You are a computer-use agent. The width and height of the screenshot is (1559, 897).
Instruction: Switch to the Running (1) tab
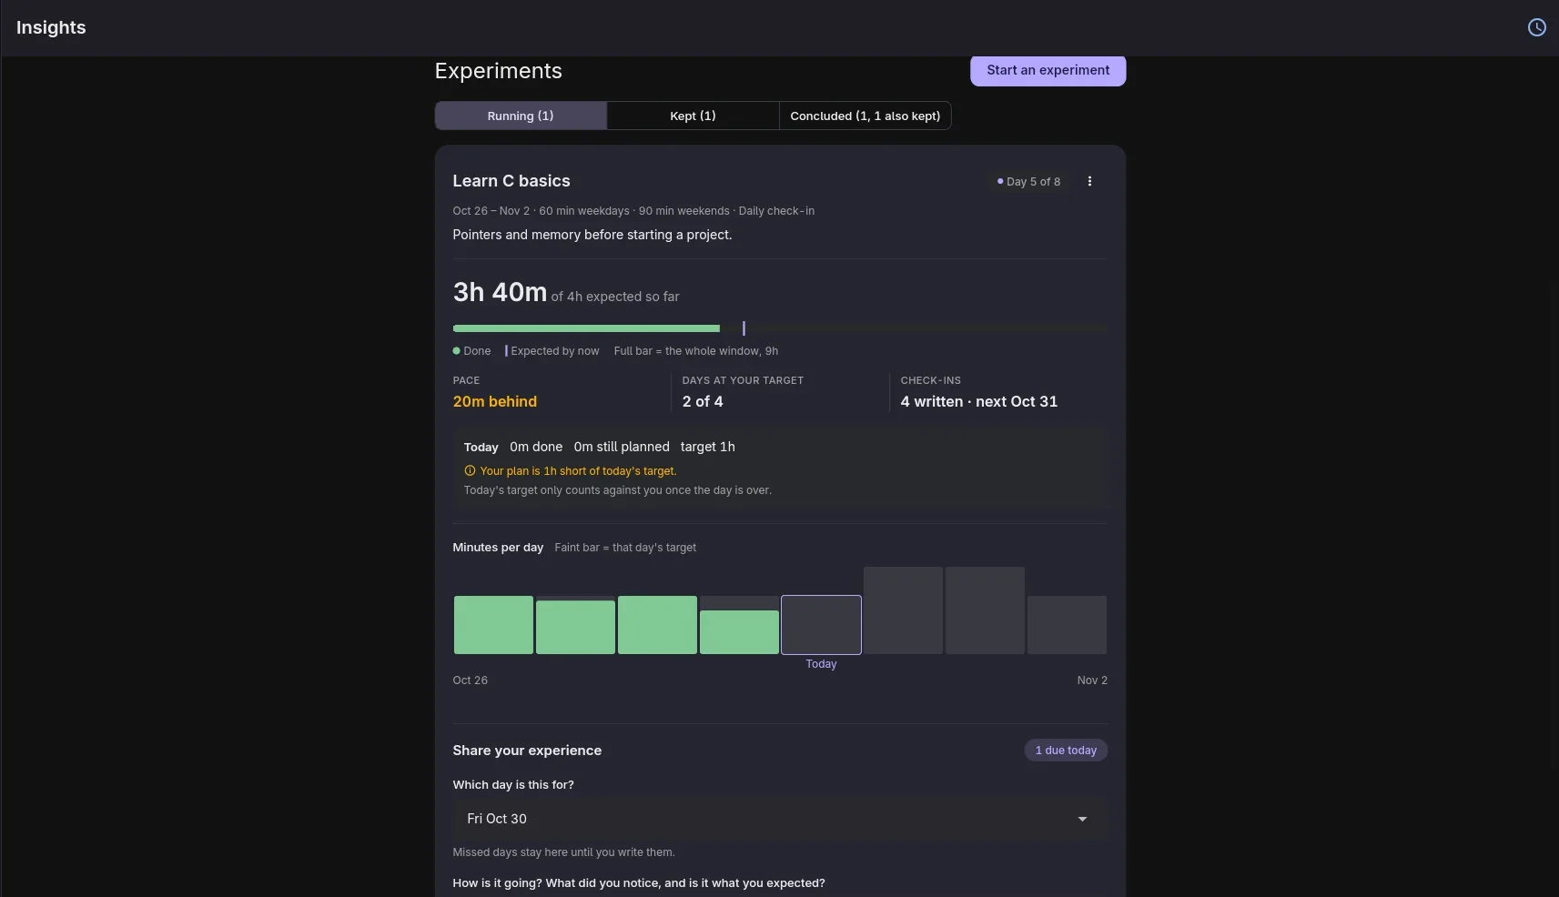click(x=521, y=116)
